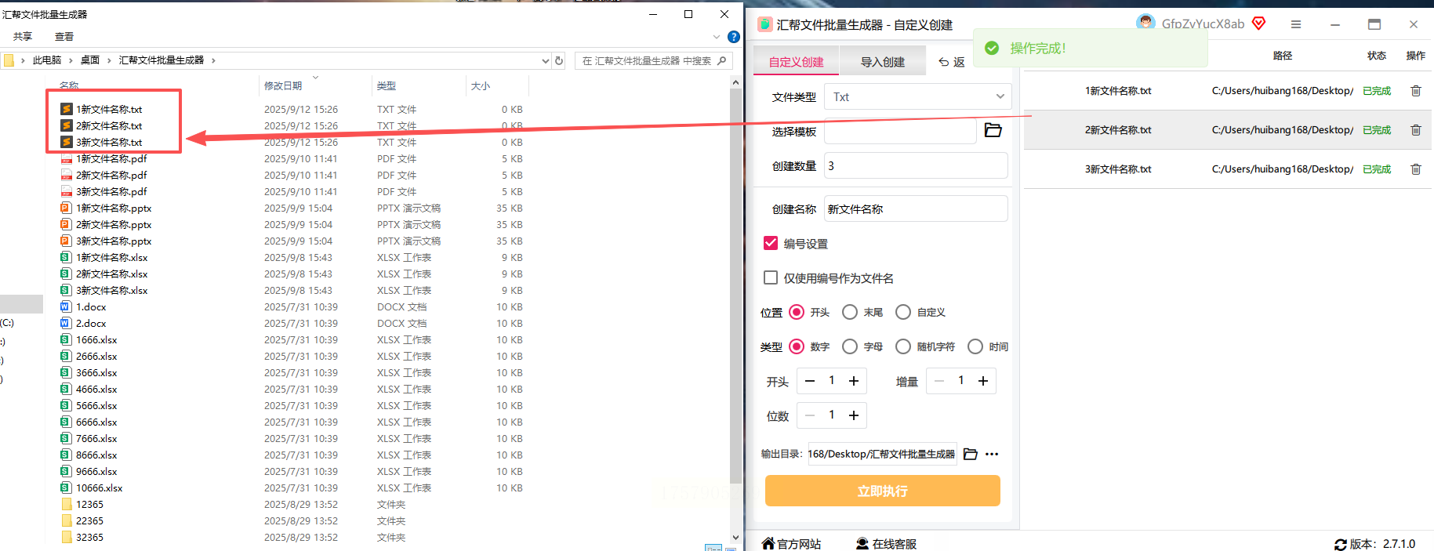The image size is (1434, 551).
Task: Switch to the 导入创建 tab
Action: click(883, 61)
